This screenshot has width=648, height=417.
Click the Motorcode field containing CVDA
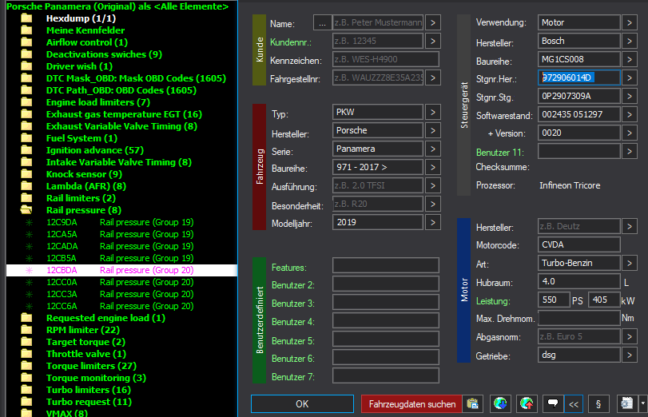pyautogui.click(x=578, y=245)
